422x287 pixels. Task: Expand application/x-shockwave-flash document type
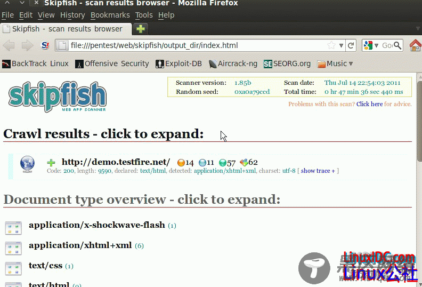[x=96, y=225]
